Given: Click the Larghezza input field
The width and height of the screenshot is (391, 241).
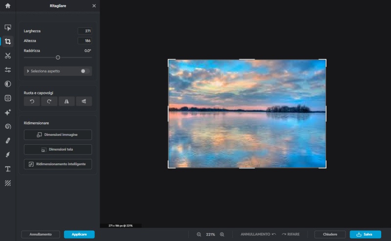Looking at the screenshot, I should point(85,31).
